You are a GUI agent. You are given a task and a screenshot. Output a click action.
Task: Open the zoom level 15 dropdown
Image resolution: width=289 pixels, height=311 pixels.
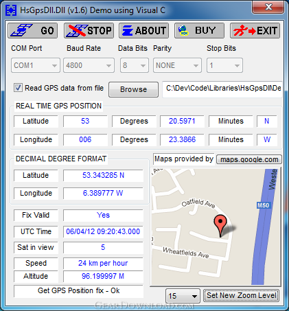tap(183, 296)
